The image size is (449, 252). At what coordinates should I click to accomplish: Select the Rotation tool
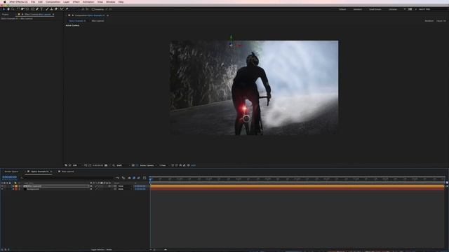18,9
